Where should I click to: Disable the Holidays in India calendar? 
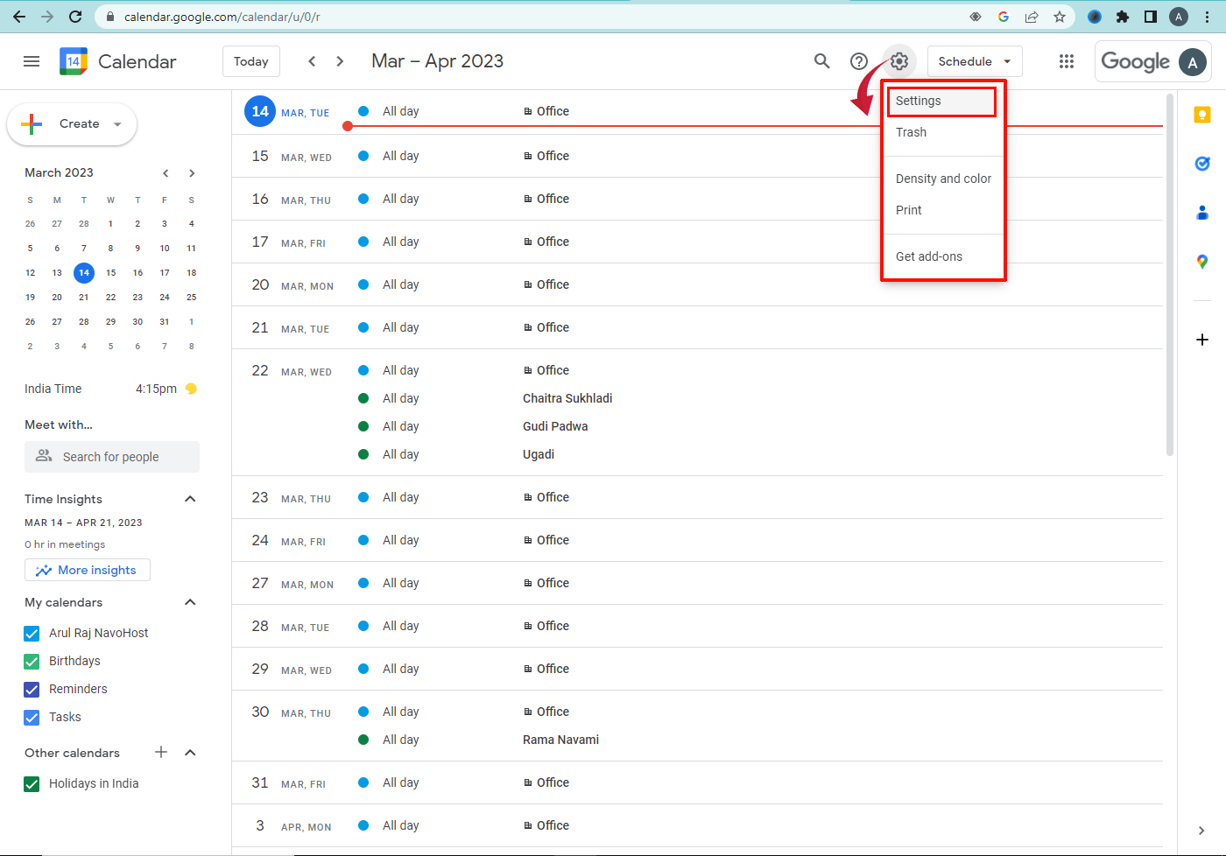click(32, 783)
